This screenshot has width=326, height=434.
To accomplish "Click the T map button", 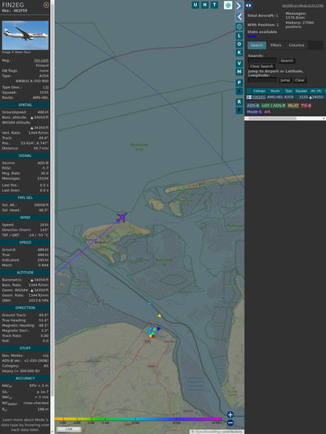I will [214, 5].
